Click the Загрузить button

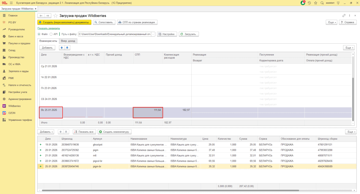(189, 34)
